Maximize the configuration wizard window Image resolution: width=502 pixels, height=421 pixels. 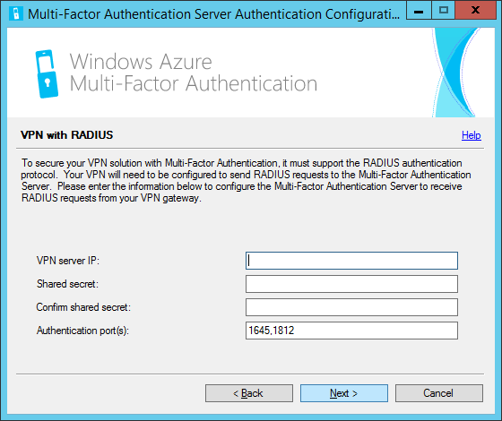(444, 11)
